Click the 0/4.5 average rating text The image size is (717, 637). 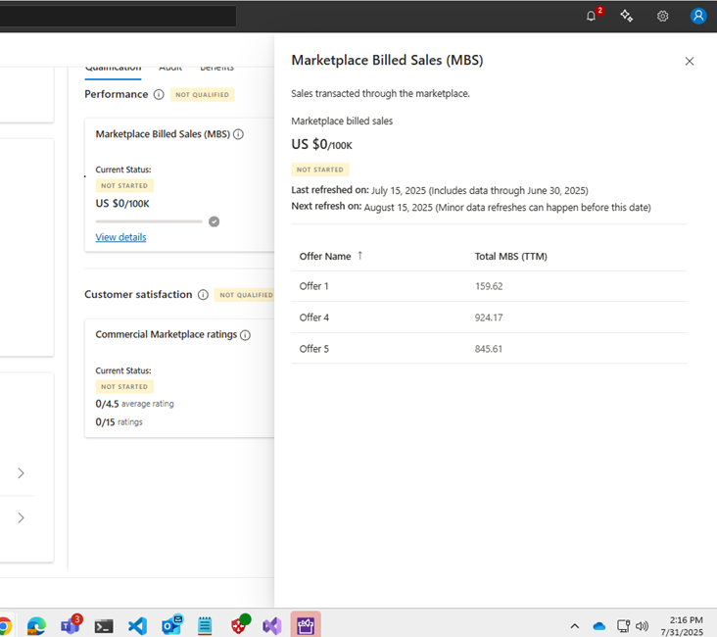coord(134,404)
